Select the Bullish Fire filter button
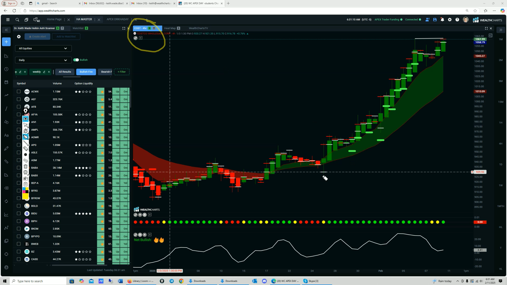This screenshot has height=285, width=507. (86, 72)
